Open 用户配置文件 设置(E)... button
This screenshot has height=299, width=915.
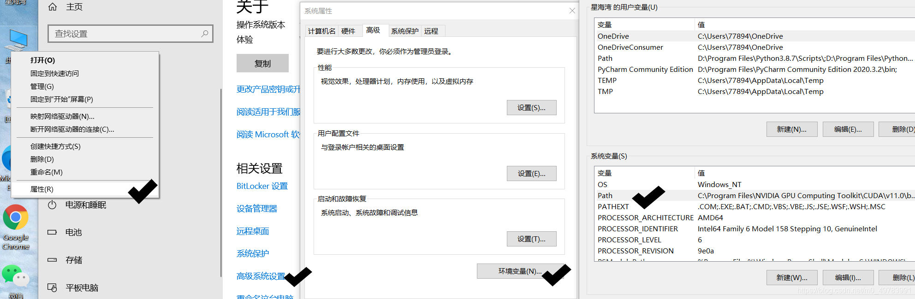[x=531, y=173]
